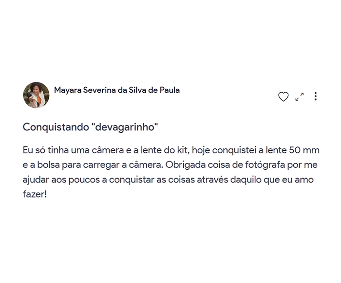Click Mayara's profile photo

[36, 95]
